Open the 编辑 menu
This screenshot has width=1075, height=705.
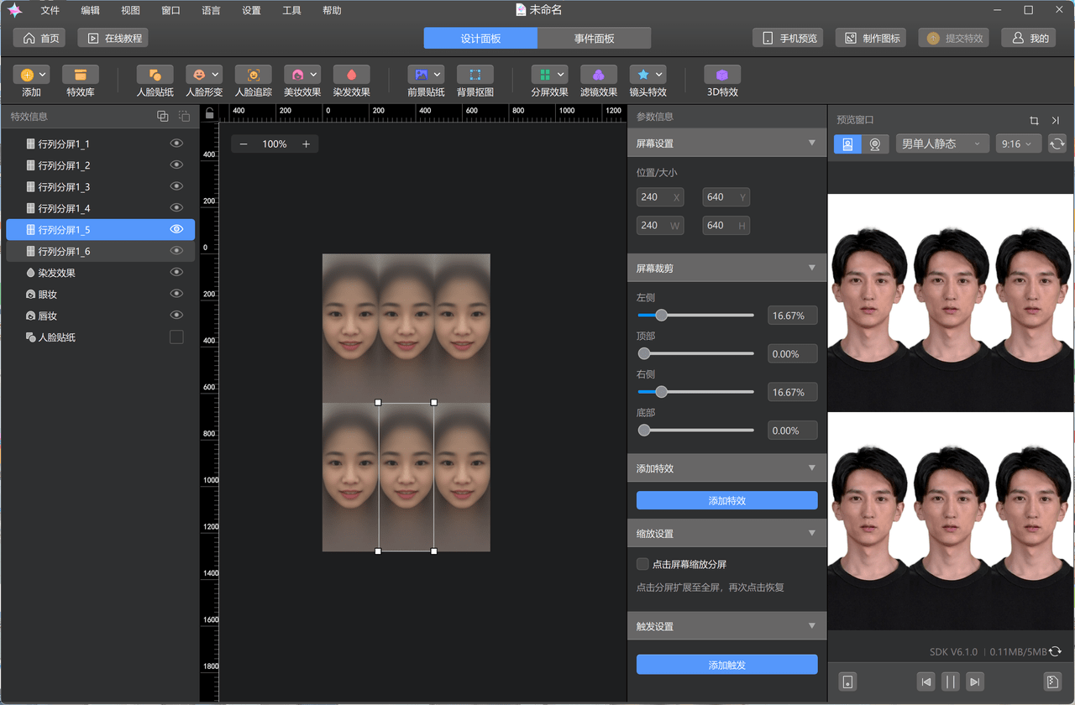90,11
